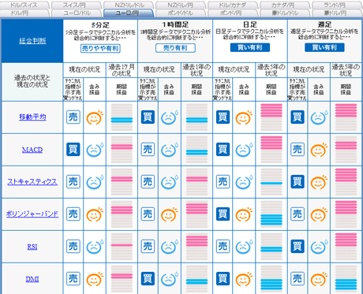
Task: Click the 週足 sunny face icon in MACD row
Action: pos(319,150)
